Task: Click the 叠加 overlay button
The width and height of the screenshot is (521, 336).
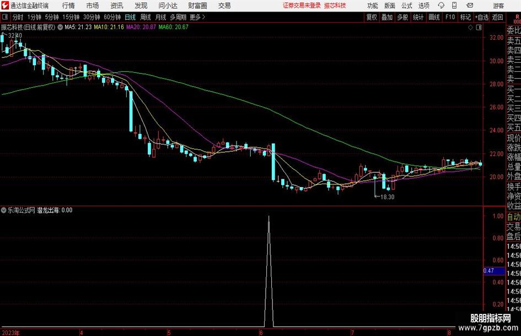Action: [387, 17]
